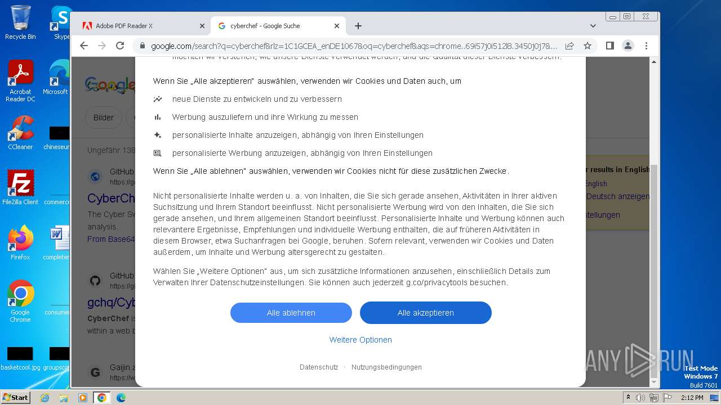This screenshot has height=405, width=721.
Task: Click the Chrome taskbar button
Action: click(x=101, y=398)
